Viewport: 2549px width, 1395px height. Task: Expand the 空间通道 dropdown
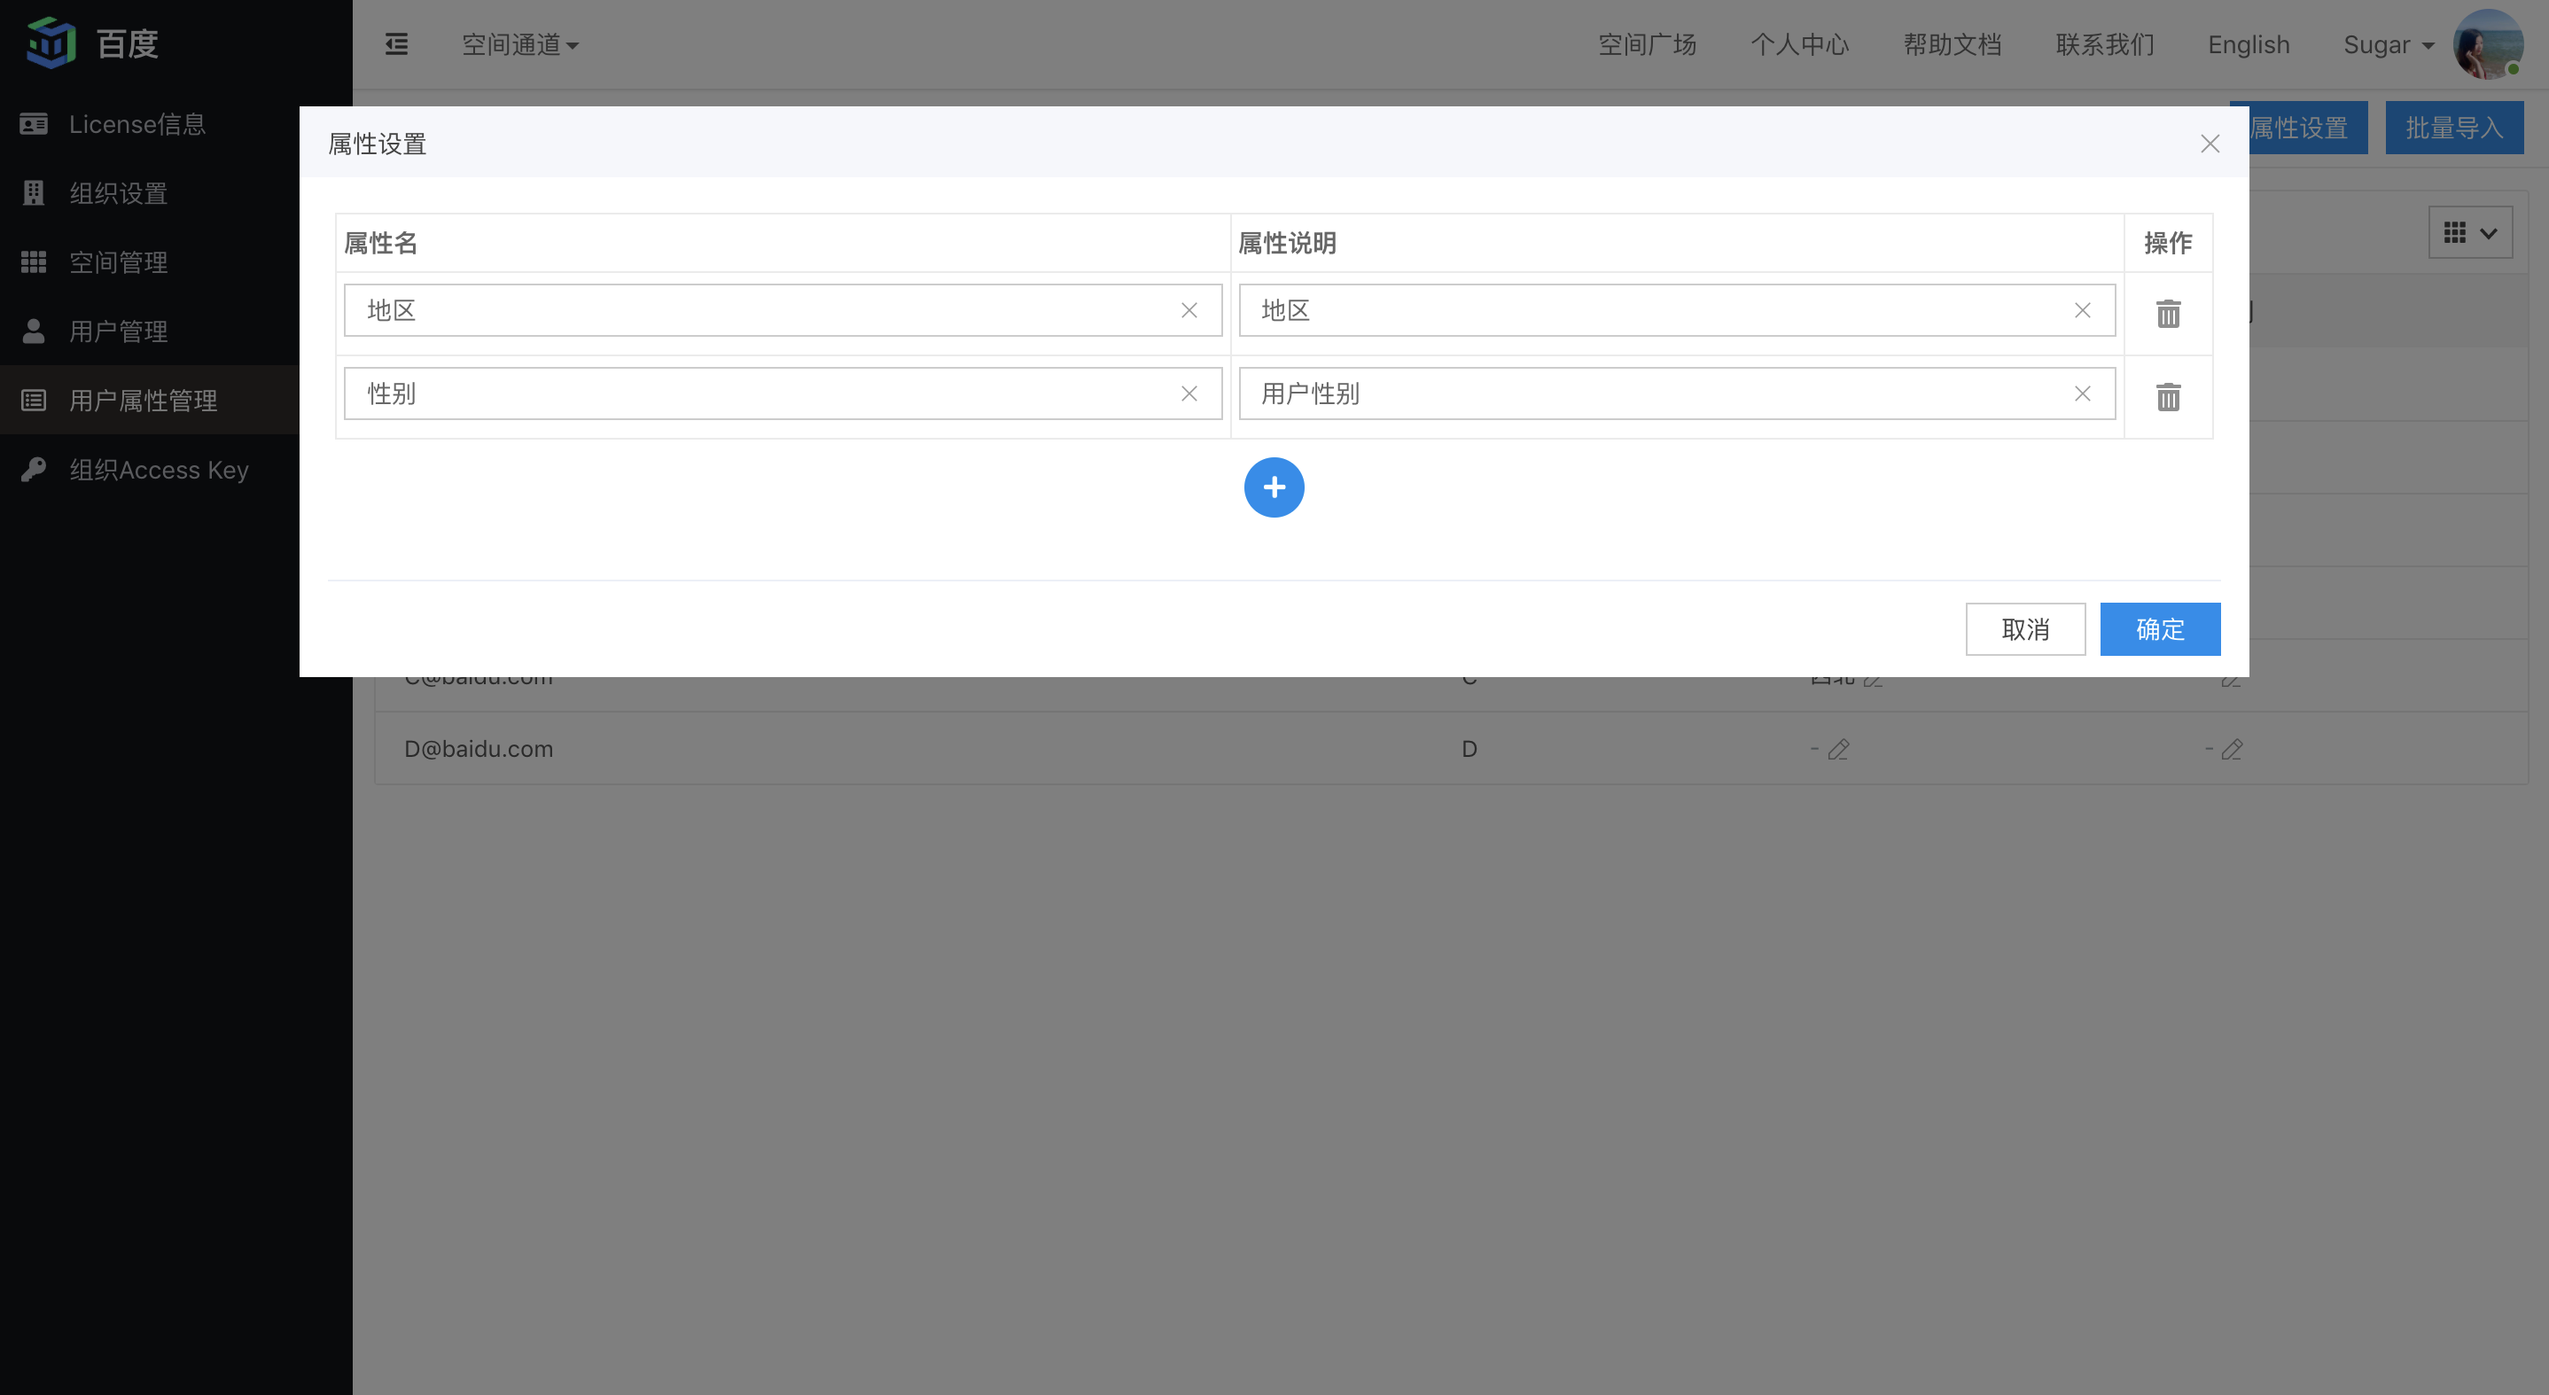520,44
